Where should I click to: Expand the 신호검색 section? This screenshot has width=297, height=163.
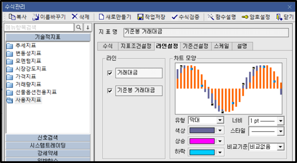pyautogui.click(x=48, y=138)
